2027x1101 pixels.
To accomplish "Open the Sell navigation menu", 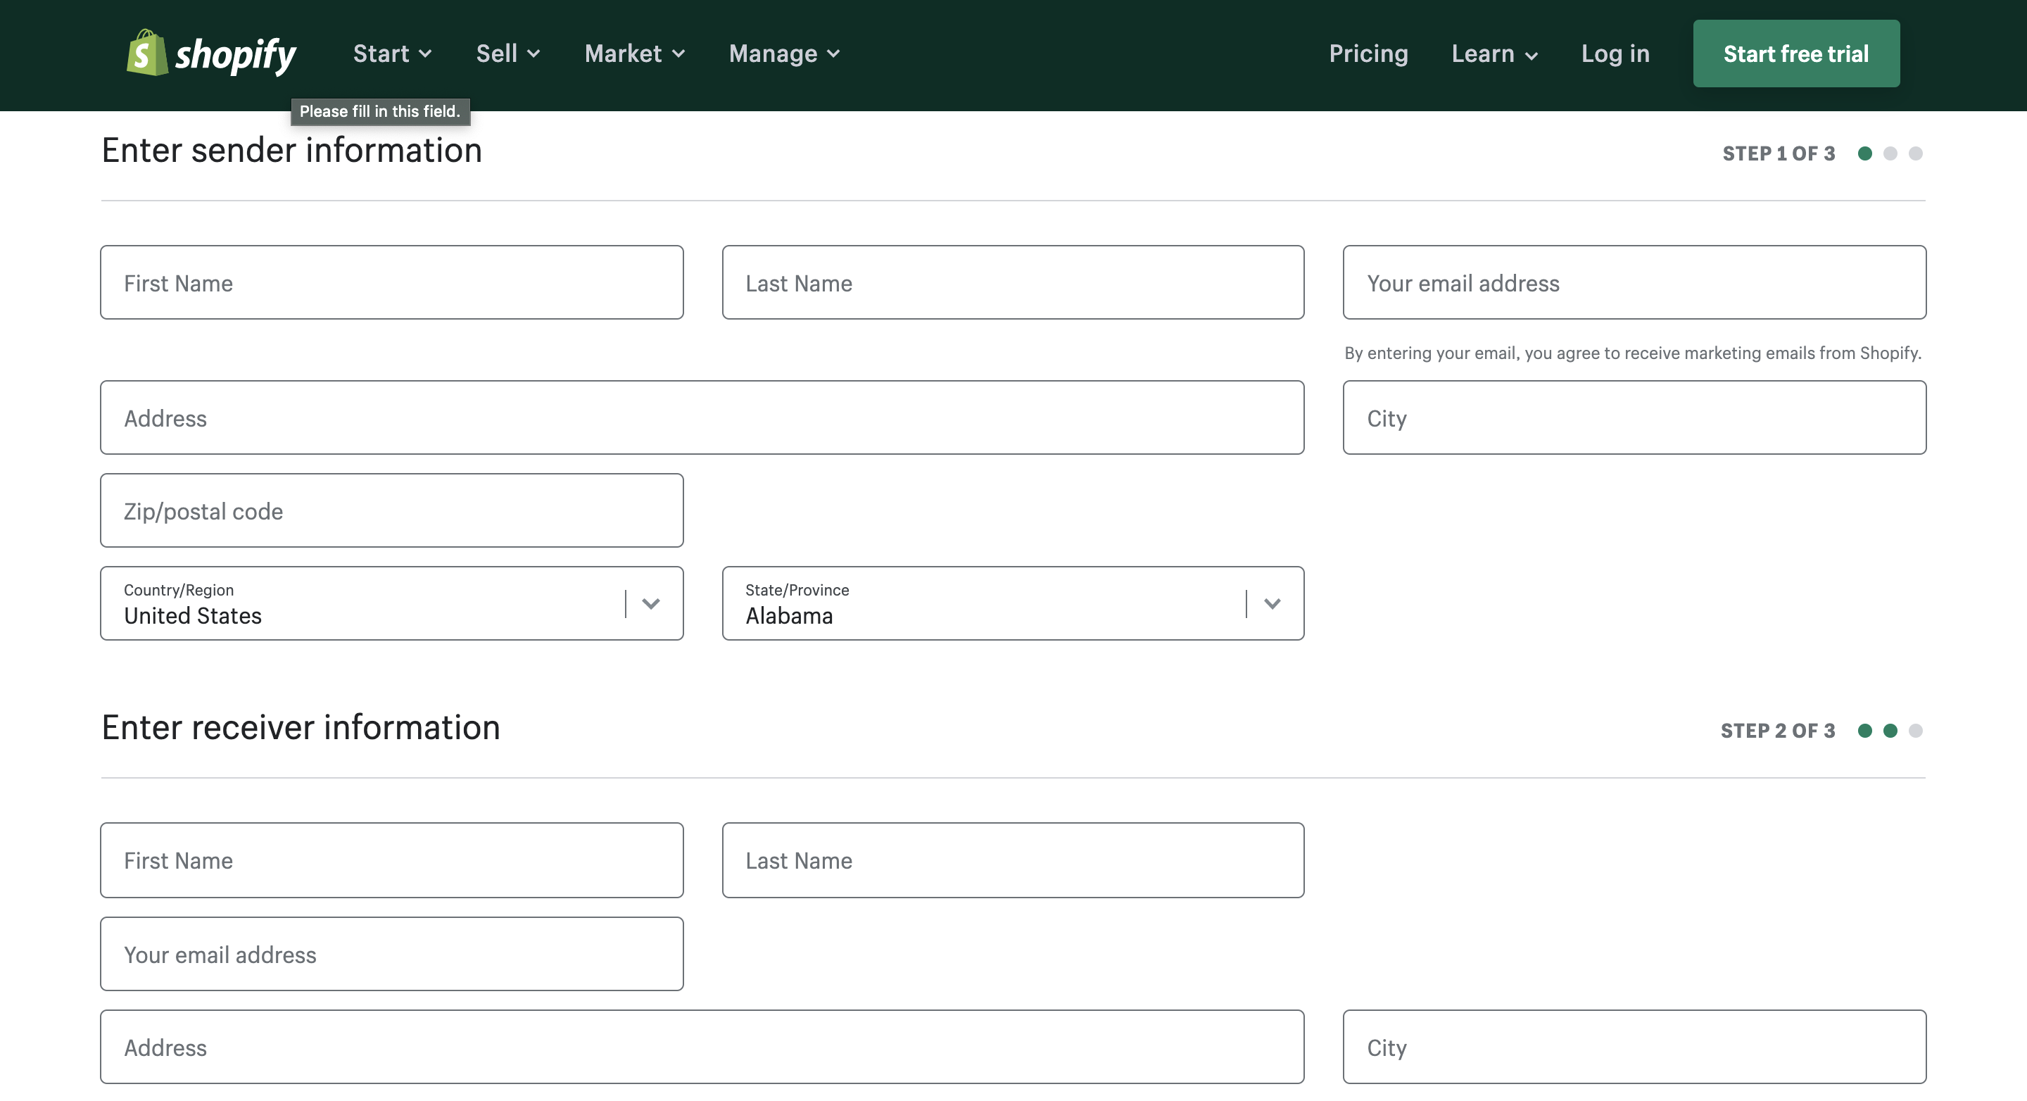I will point(507,54).
